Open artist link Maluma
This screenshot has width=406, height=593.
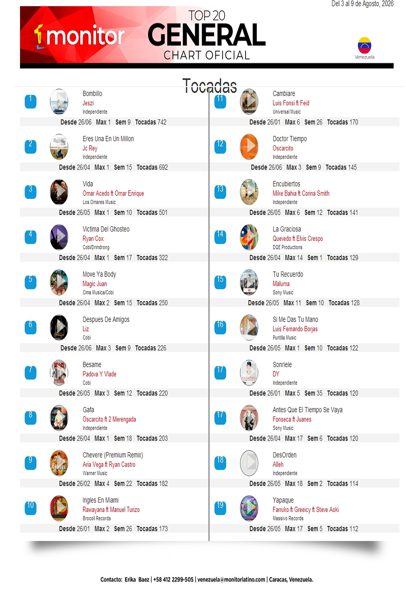tap(281, 284)
